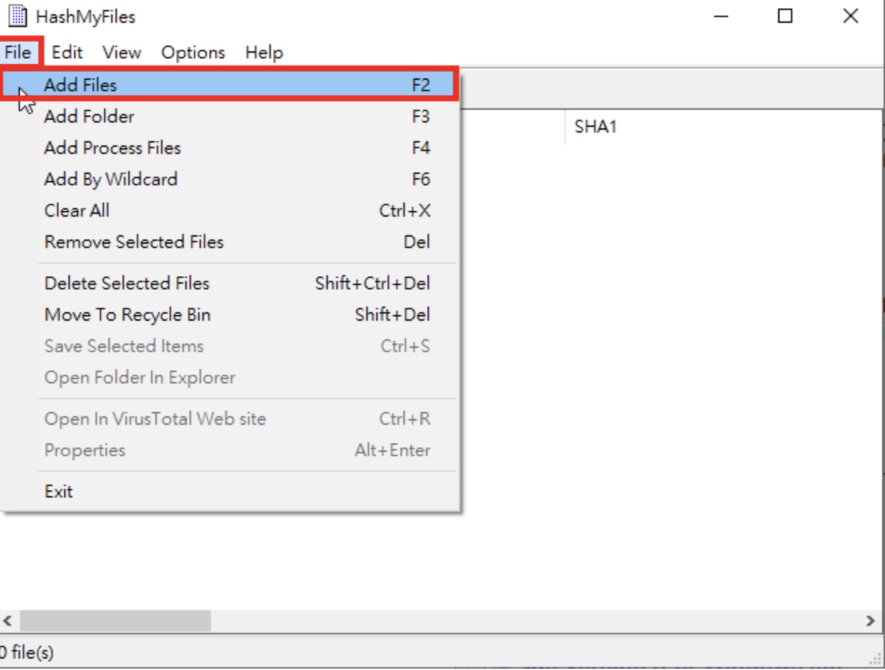This screenshot has width=885, height=670.
Task: Click the SHA1 column header
Action: pyautogui.click(x=723, y=128)
